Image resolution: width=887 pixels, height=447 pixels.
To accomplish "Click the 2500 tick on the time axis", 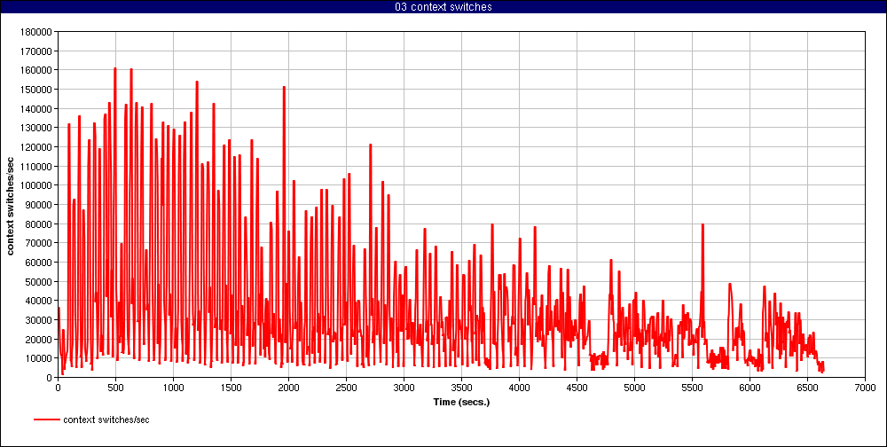I will point(346,388).
